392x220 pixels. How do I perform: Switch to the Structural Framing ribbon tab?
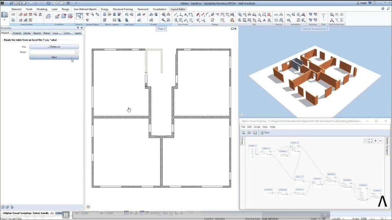pyautogui.click(x=122, y=9)
